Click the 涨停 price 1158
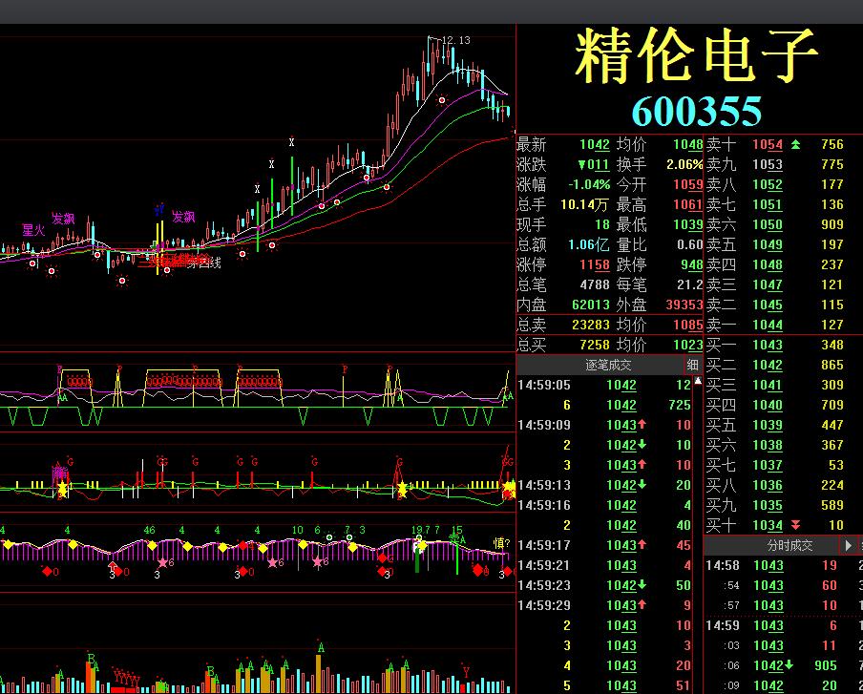This screenshot has height=694, width=863. 595,264
